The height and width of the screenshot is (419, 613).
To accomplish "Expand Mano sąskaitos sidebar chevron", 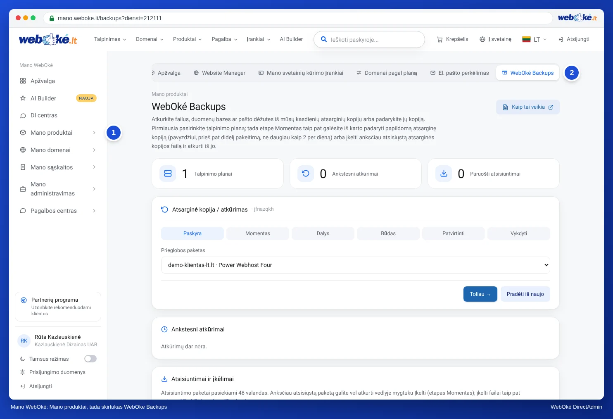I will (94, 167).
